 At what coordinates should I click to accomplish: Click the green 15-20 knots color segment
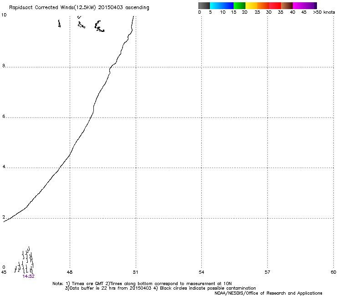click(240, 5)
